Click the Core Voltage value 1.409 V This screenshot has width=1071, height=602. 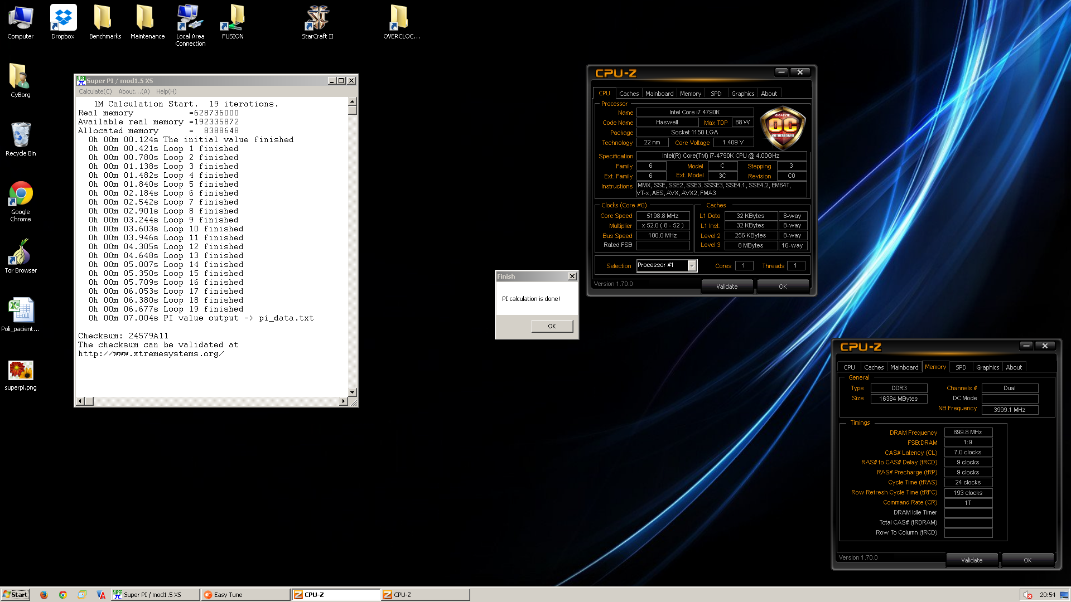click(733, 142)
